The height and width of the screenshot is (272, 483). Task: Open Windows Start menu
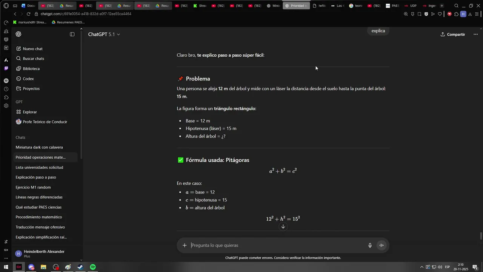6,267
